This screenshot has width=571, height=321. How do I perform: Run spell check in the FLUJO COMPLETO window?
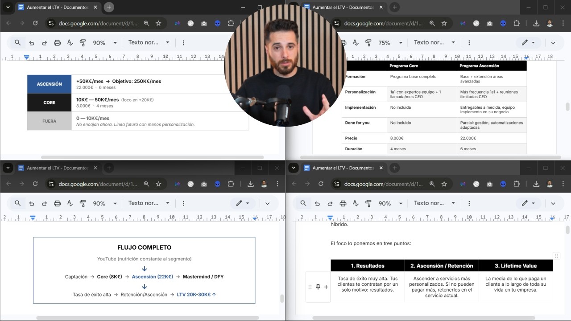(70, 203)
